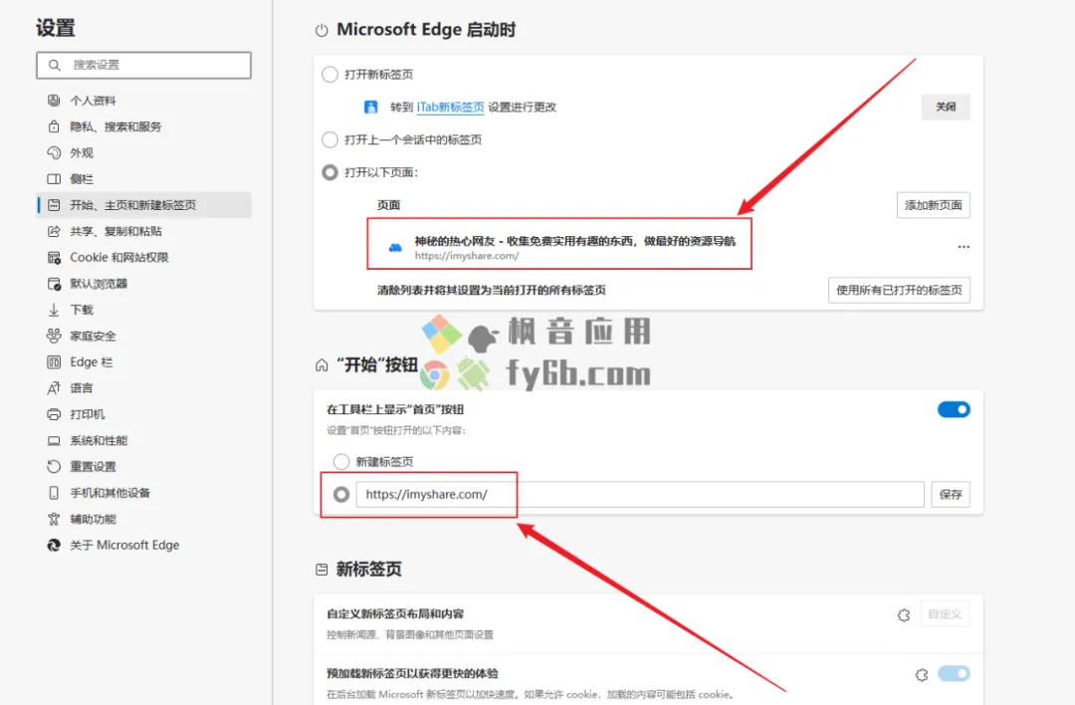Viewport: 1075px width, 705px height.
Task: Select the custom URL radio for home button
Action: point(341,495)
